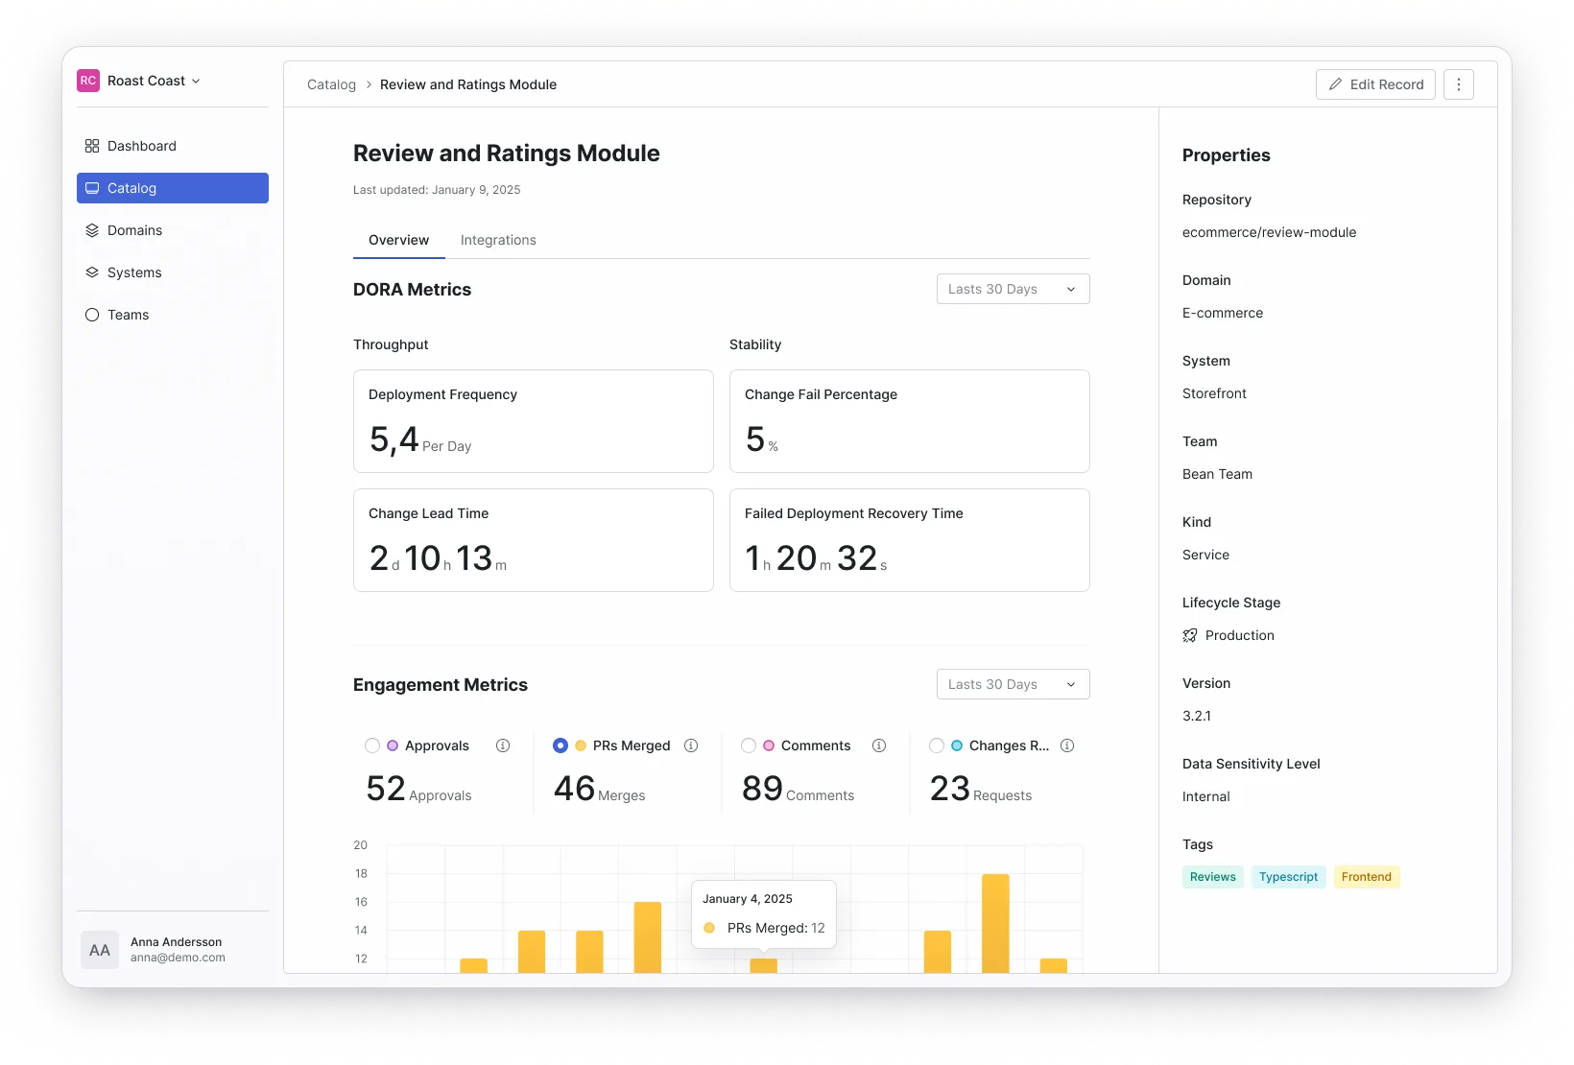The width and height of the screenshot is (1574, 1065).
Task: Click the Typescript tag
Action: coord(1288,877)
